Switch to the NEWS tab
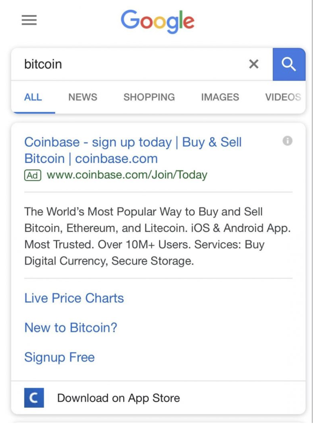This screenshot has height=426, width=317. point(82,97)
